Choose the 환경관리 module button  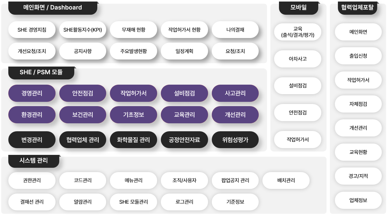coord(32,115)
